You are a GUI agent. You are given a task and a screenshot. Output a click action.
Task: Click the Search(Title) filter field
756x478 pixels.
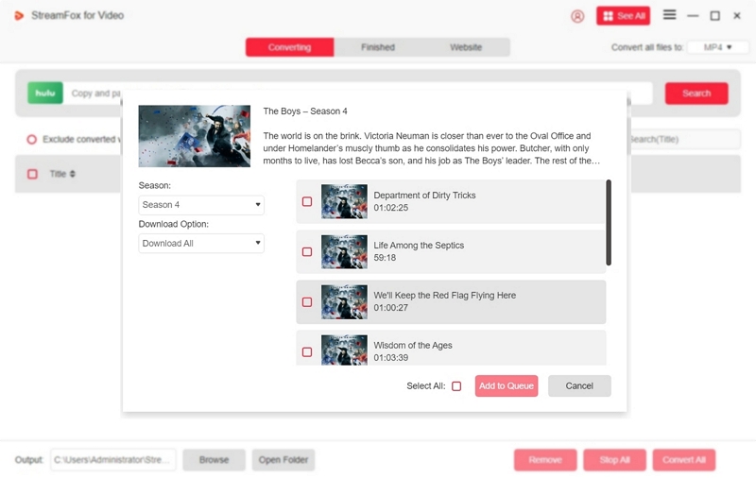684,139
